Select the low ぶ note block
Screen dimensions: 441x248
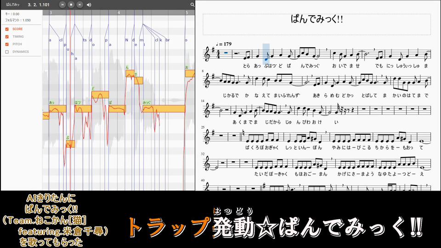tap(70, 144)
